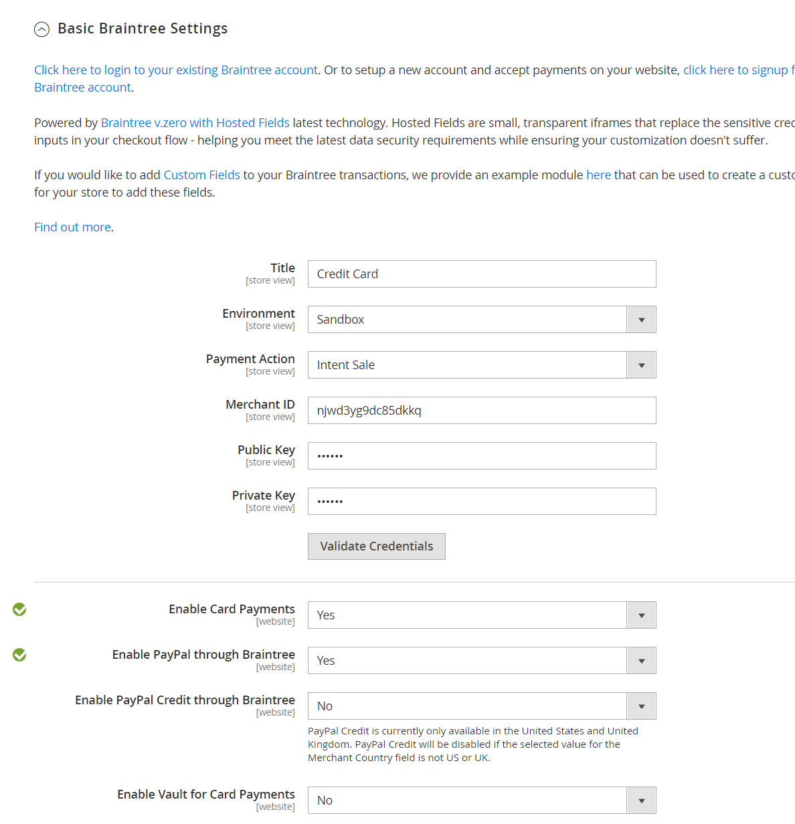Open the Custom Fields link
This screenshot has height=824, width=795.
pos(202,175)
